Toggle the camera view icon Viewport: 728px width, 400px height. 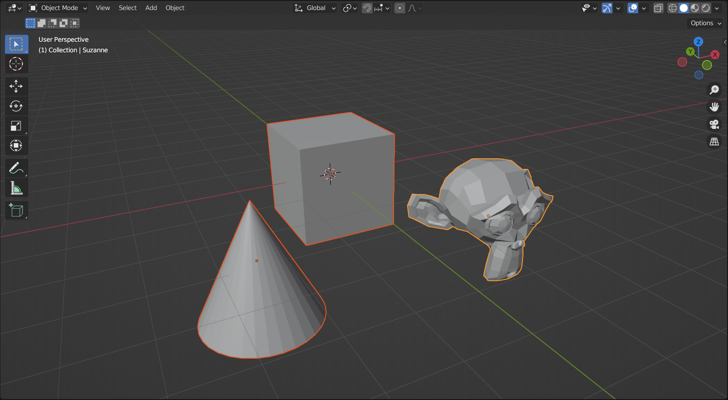pos(714,124)
